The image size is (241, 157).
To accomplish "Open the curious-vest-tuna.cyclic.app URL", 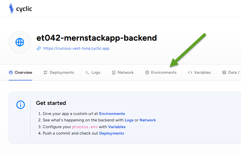I will pos(76,49).
